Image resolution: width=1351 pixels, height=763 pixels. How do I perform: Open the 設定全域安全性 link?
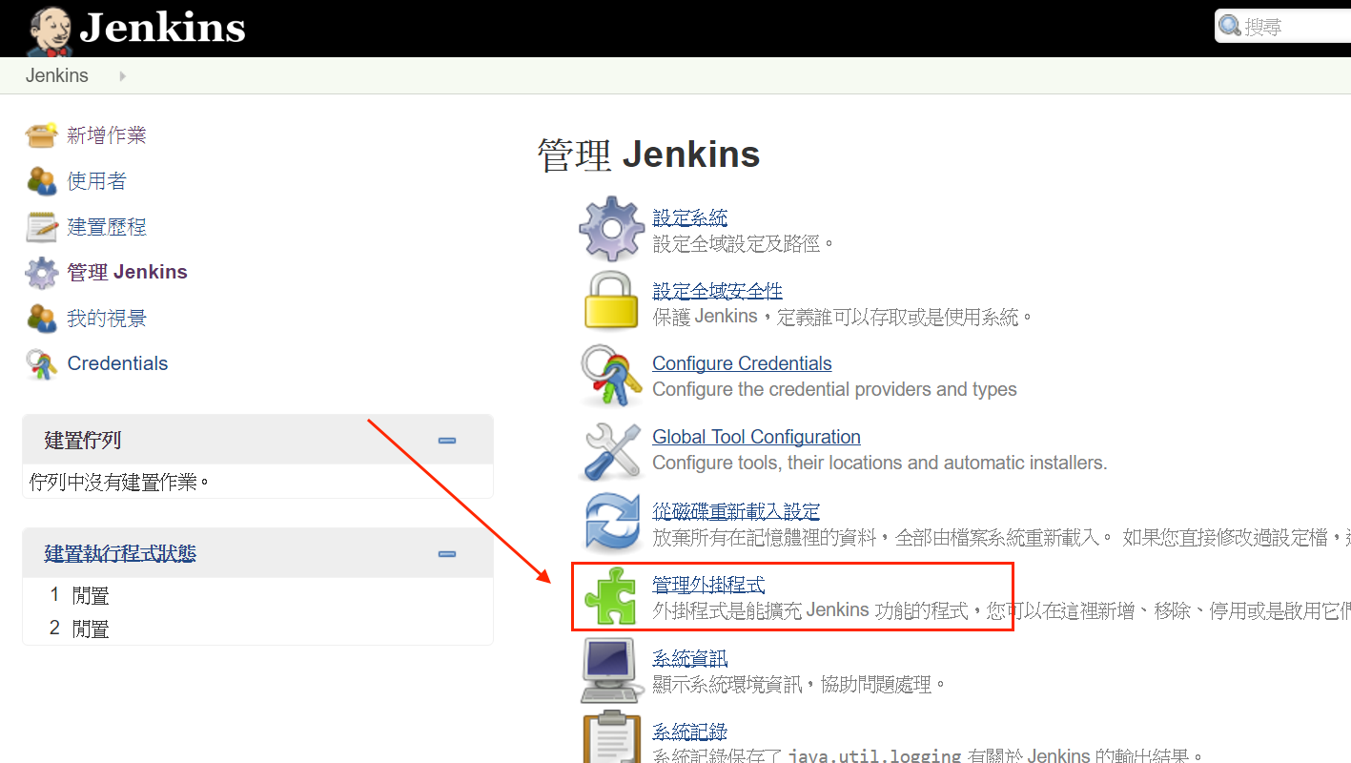(x=717, y=291)
